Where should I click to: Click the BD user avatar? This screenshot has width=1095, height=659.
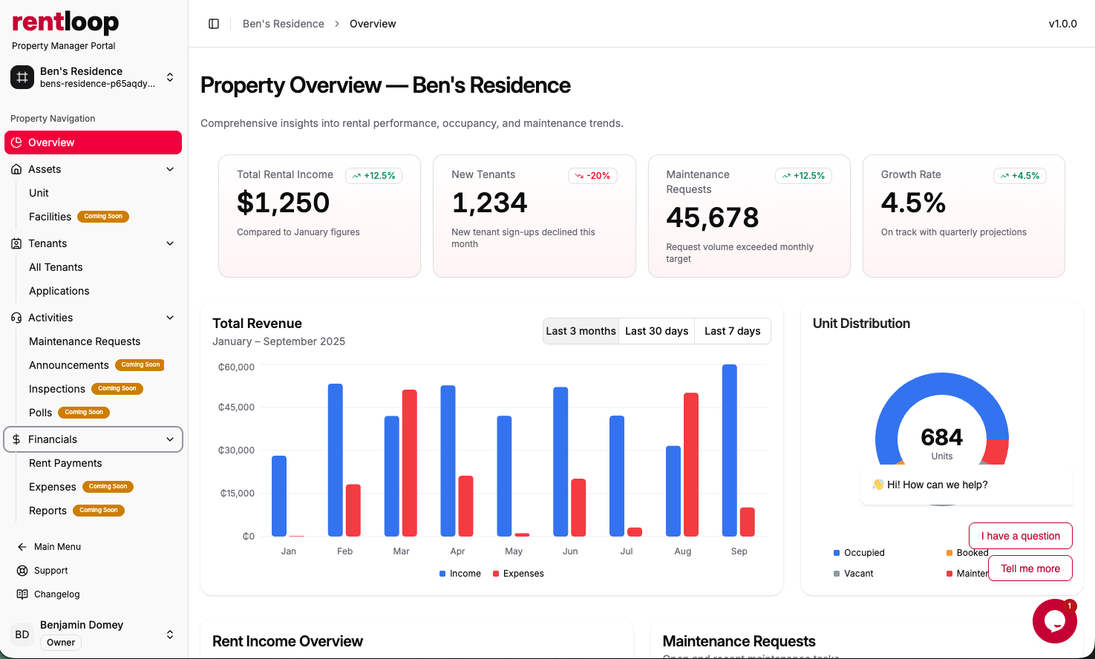(22, 635)
